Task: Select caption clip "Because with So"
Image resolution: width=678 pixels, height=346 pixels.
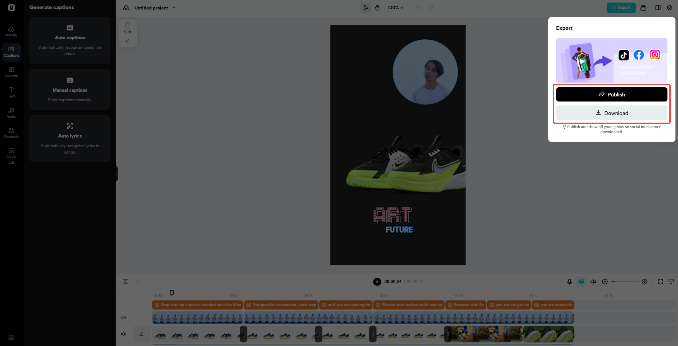Action: point(466,305)
